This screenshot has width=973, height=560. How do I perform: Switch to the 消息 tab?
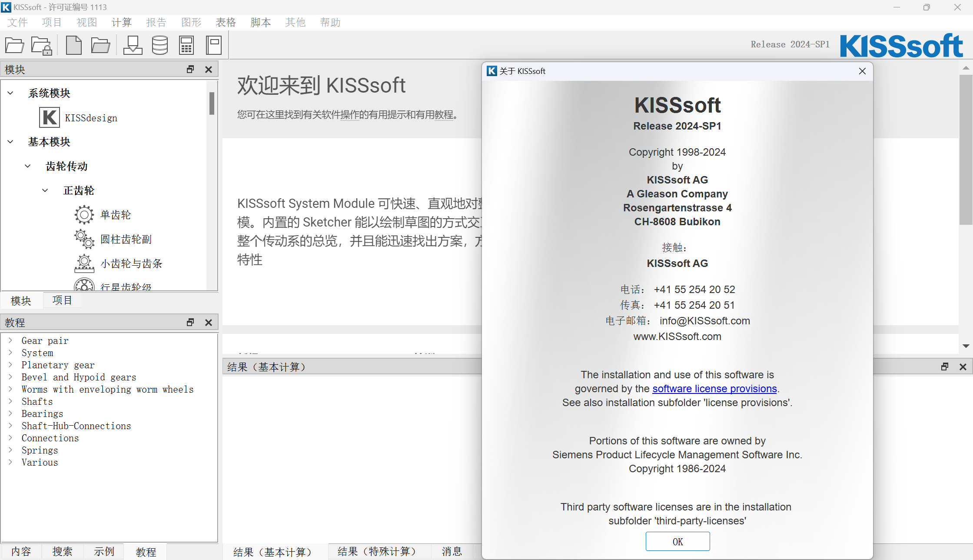tap(452, 551)
